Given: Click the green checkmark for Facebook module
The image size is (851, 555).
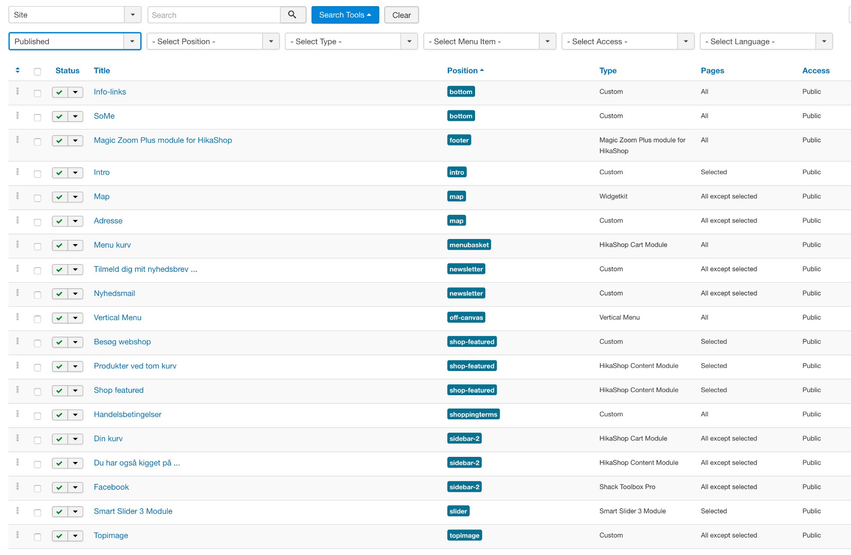Looking at the screenshot, I should pos(60,488).
